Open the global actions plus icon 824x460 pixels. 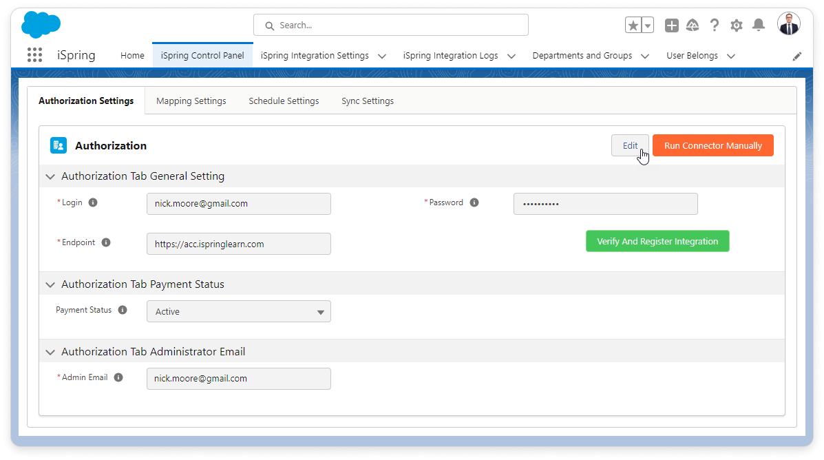click(x=672, y=25)
